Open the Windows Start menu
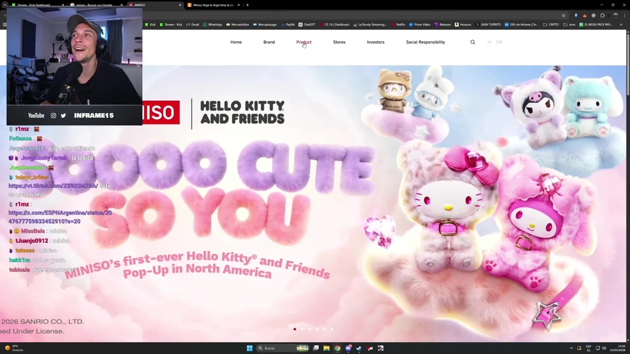Viewport: 630px width, 354px height. [x=250, y=348]
